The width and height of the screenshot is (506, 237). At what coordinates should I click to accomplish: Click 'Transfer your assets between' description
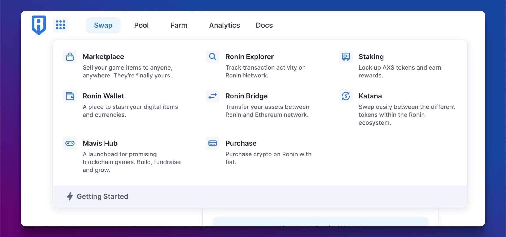(267, 111)
